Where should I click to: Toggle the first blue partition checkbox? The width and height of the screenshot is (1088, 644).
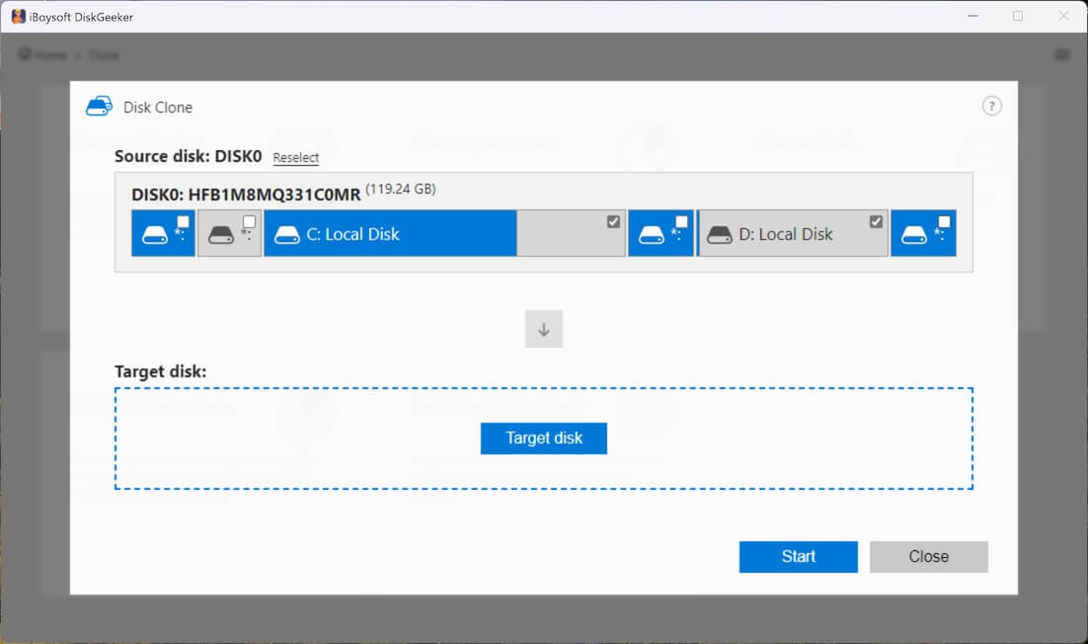184,221
